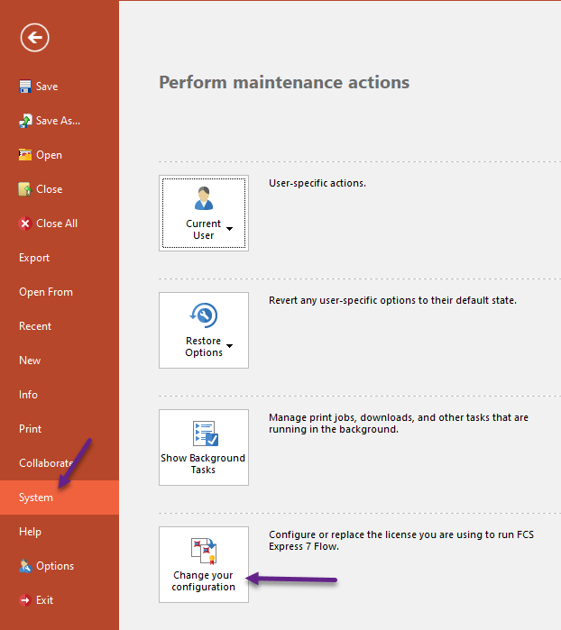Click the Options user gear icon
This screenshot has height=630, width=561.
click(x=25, y=566)
